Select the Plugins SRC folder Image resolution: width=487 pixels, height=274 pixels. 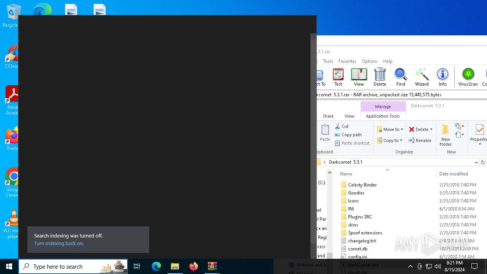click(x=356, y=217)
